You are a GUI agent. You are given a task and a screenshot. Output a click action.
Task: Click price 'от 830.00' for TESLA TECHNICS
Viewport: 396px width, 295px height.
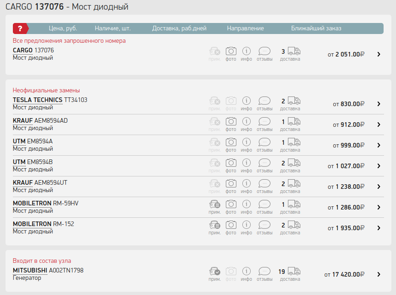tap(349, 104)
